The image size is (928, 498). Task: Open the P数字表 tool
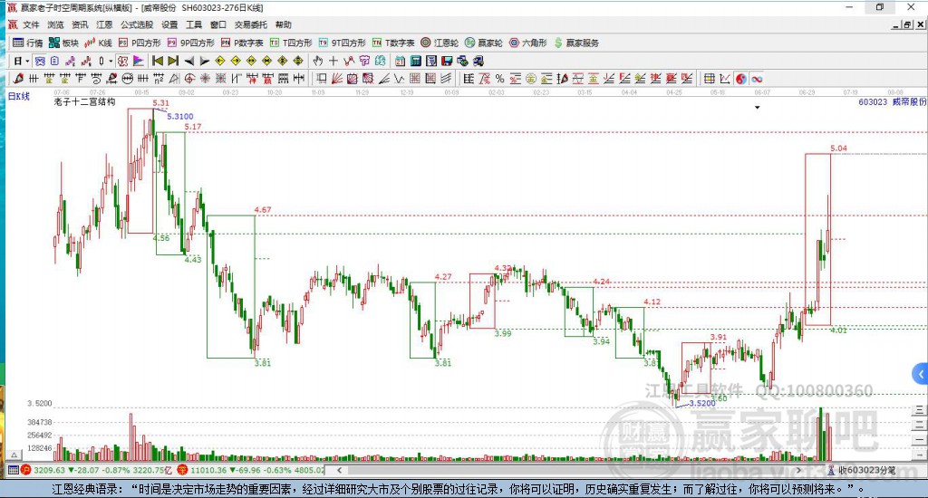242,43
